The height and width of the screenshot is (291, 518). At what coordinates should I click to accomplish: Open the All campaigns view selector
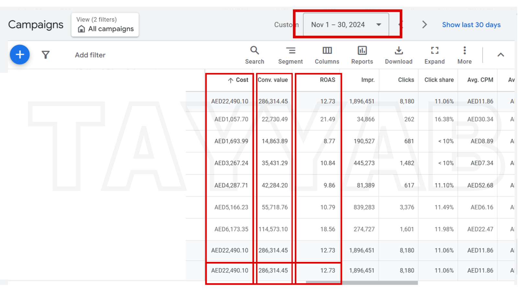click(105, 25)
